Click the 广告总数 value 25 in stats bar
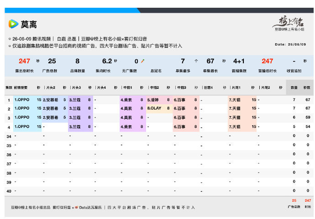 click(52, 61)
